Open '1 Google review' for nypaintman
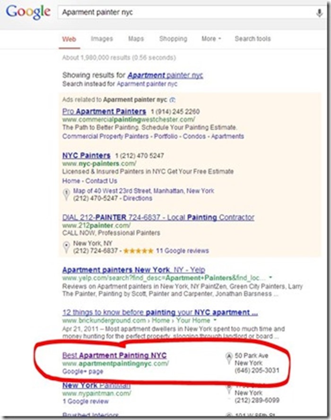The height and width of the screenshot is (420, 331). click(x=86, y=401)
